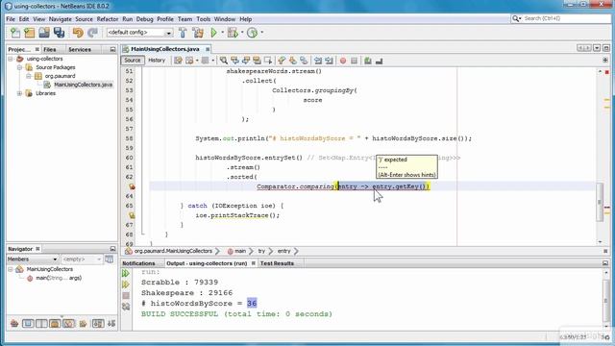Start macro recording with the red circle

point(343,61)
